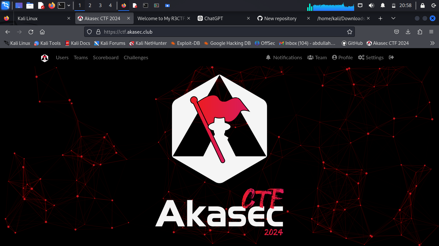
Task: Open the Kali Forums bookmark
Action: click(110, 43)
